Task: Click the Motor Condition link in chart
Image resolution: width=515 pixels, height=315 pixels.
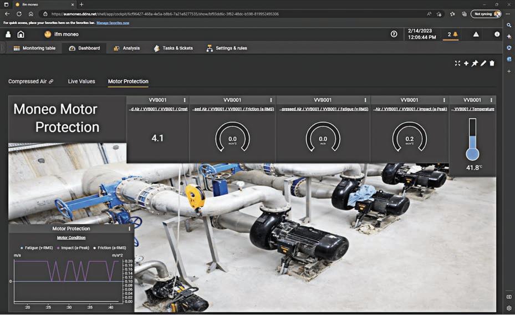Action: click(x=71, y=237)
